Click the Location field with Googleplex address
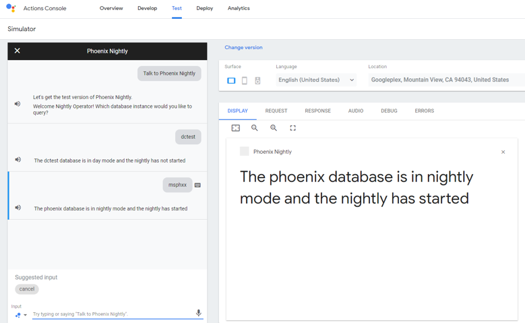This screenshot has height=323, width=525. [x=447, y=80]
